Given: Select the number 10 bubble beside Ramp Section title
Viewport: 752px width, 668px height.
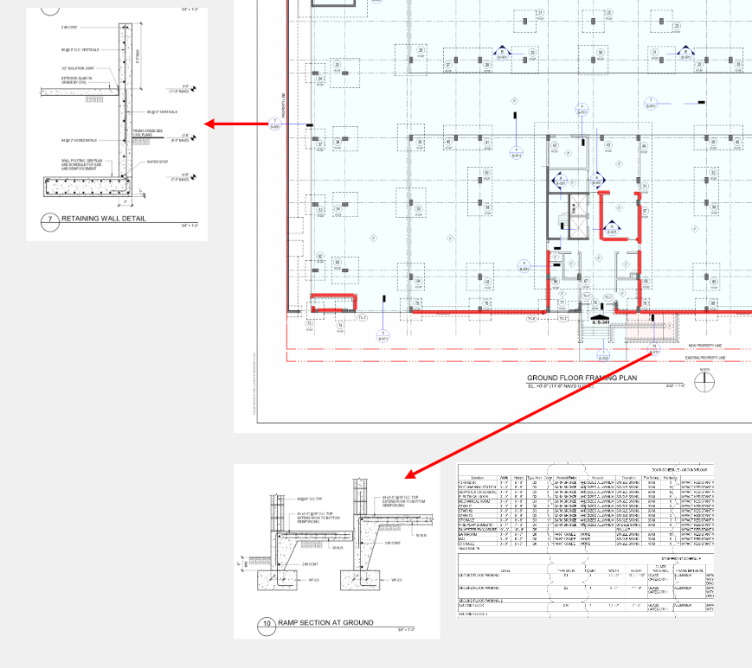Looking at the screenshot, I should [x=267, y=623].
